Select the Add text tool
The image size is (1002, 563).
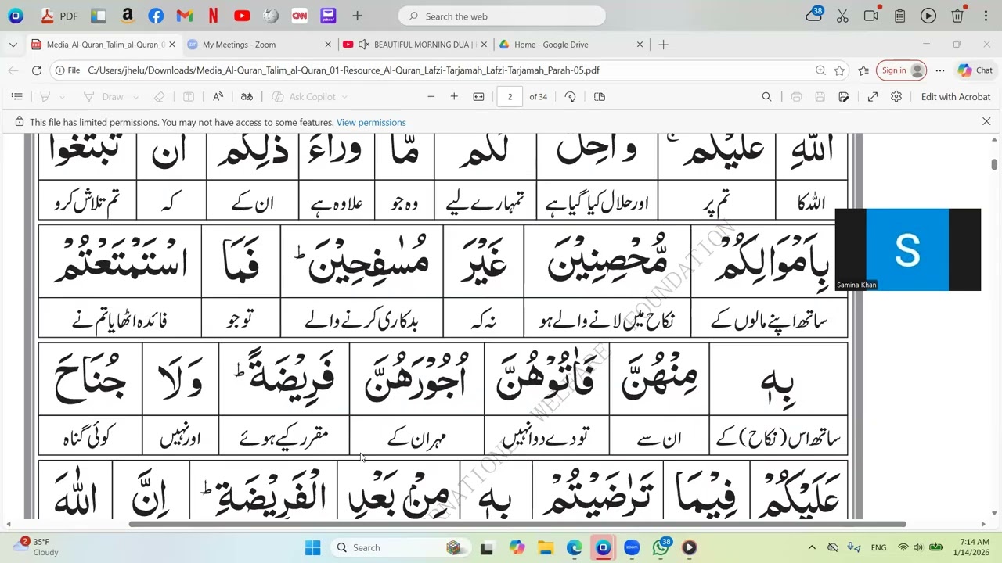coord(189,97)
